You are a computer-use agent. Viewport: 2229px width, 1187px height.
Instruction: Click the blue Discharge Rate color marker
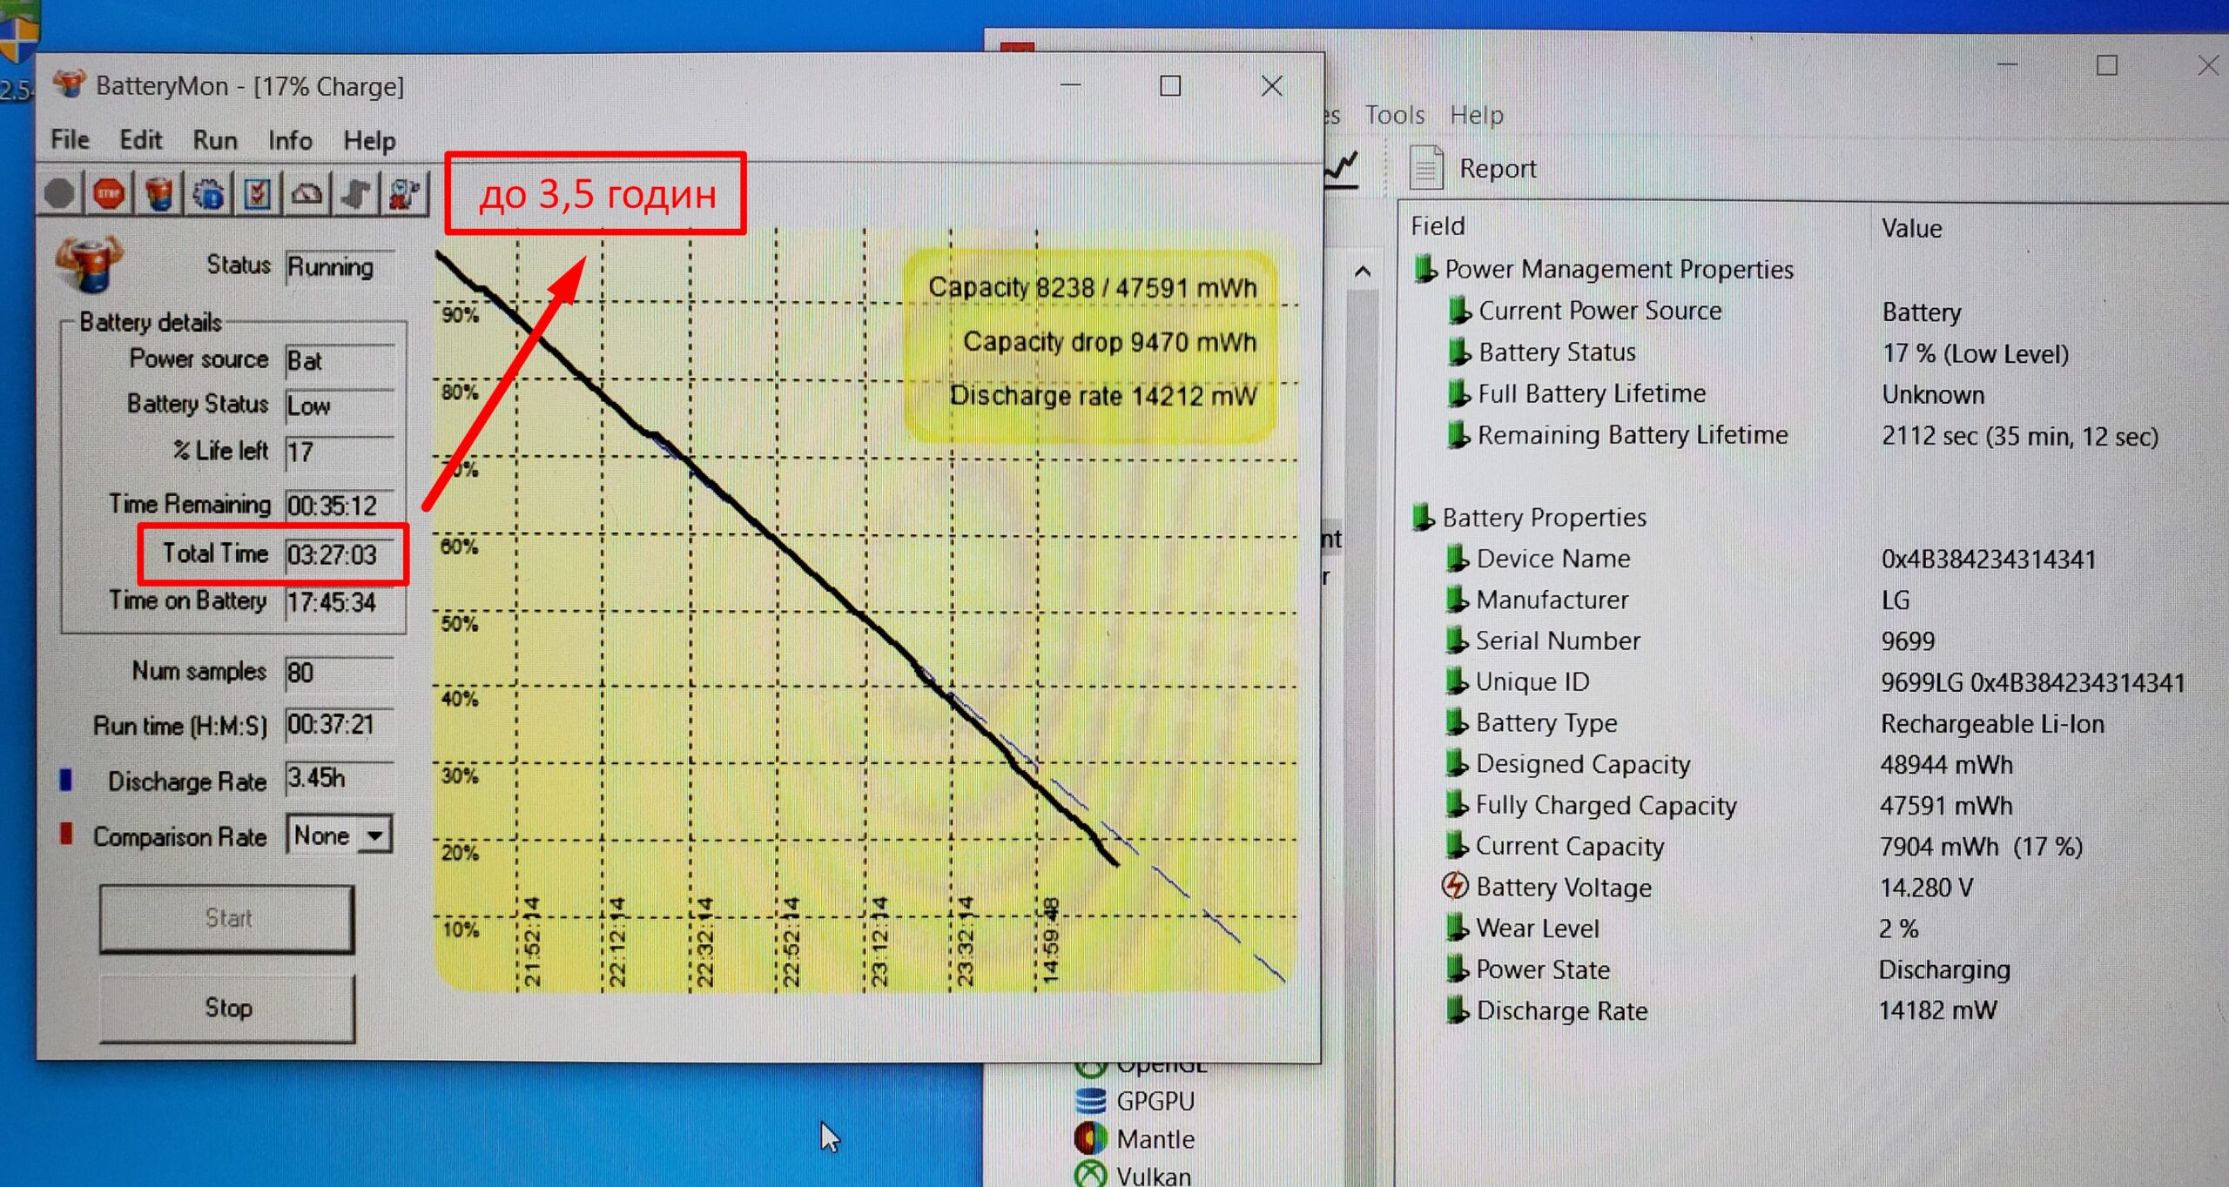coord(65,781)
